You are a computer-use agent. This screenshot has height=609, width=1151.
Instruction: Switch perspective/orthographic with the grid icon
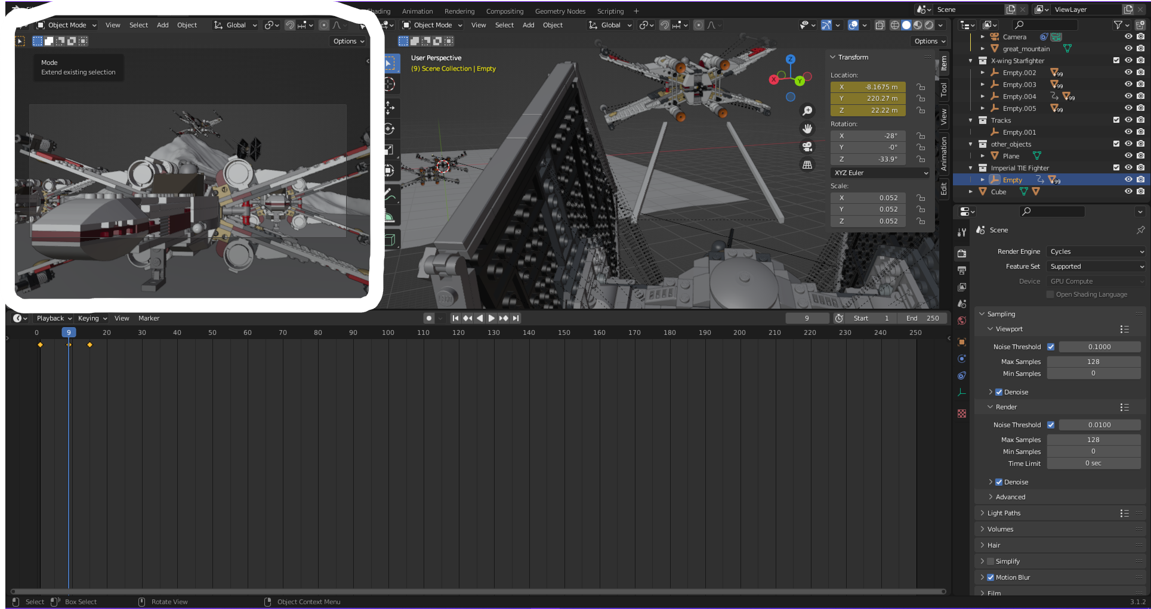(807, 164)
